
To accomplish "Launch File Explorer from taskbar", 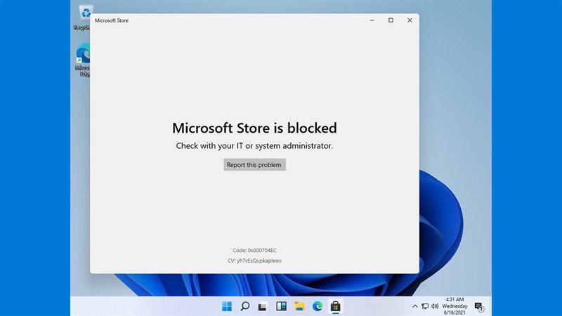I will click(299, 306).
